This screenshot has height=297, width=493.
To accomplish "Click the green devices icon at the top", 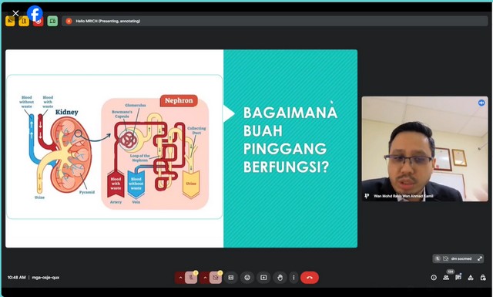I will [52, 21].
